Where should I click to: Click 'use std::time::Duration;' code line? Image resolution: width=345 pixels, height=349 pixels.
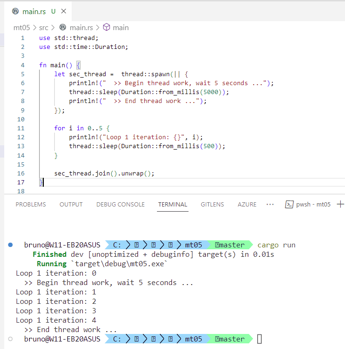tap(83, 47)
